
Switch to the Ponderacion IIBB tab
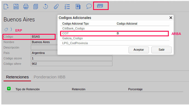click(x=49, y=77)
